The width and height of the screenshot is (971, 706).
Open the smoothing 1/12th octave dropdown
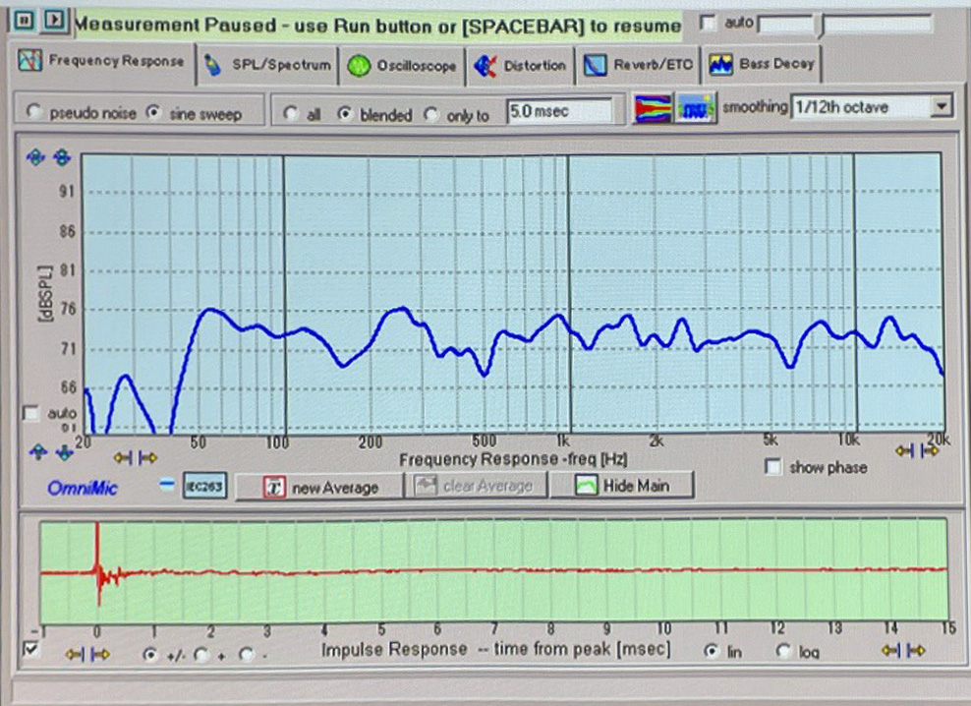[942, 106]
